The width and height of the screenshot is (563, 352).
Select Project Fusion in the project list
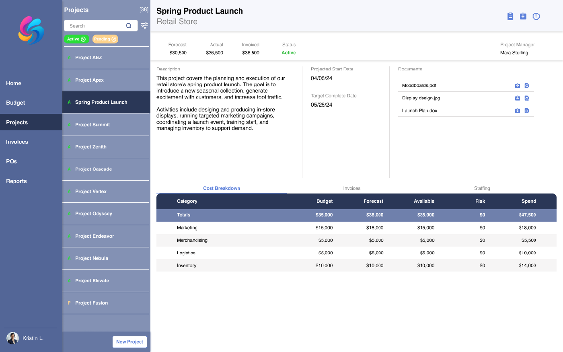pos(91,303)
